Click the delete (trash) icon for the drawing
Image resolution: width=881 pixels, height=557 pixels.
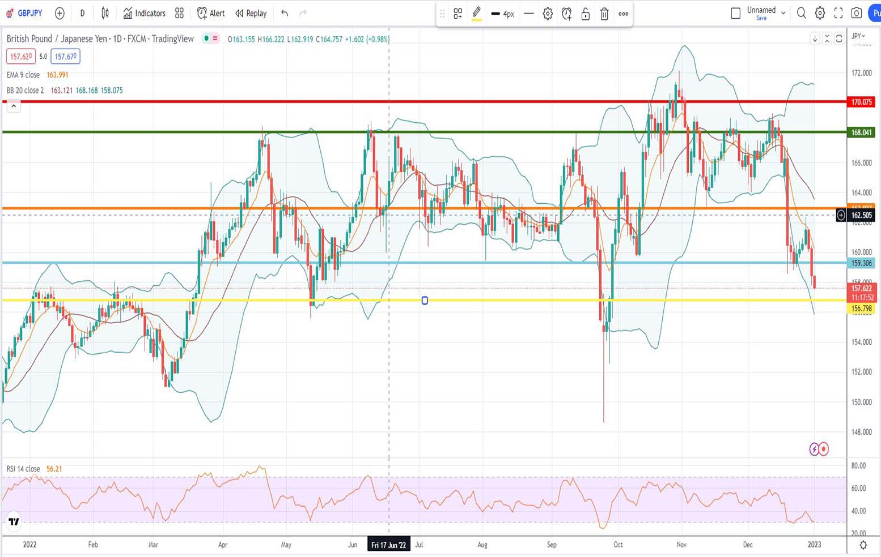(x=604, y=14)
